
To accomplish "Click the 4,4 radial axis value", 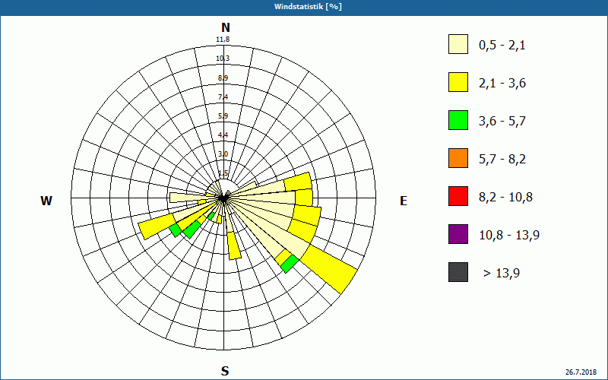I will [x=223, y=135].
